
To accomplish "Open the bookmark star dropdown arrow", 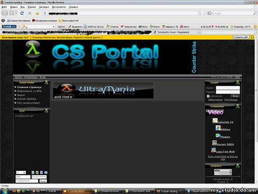I will pos(204,13).
